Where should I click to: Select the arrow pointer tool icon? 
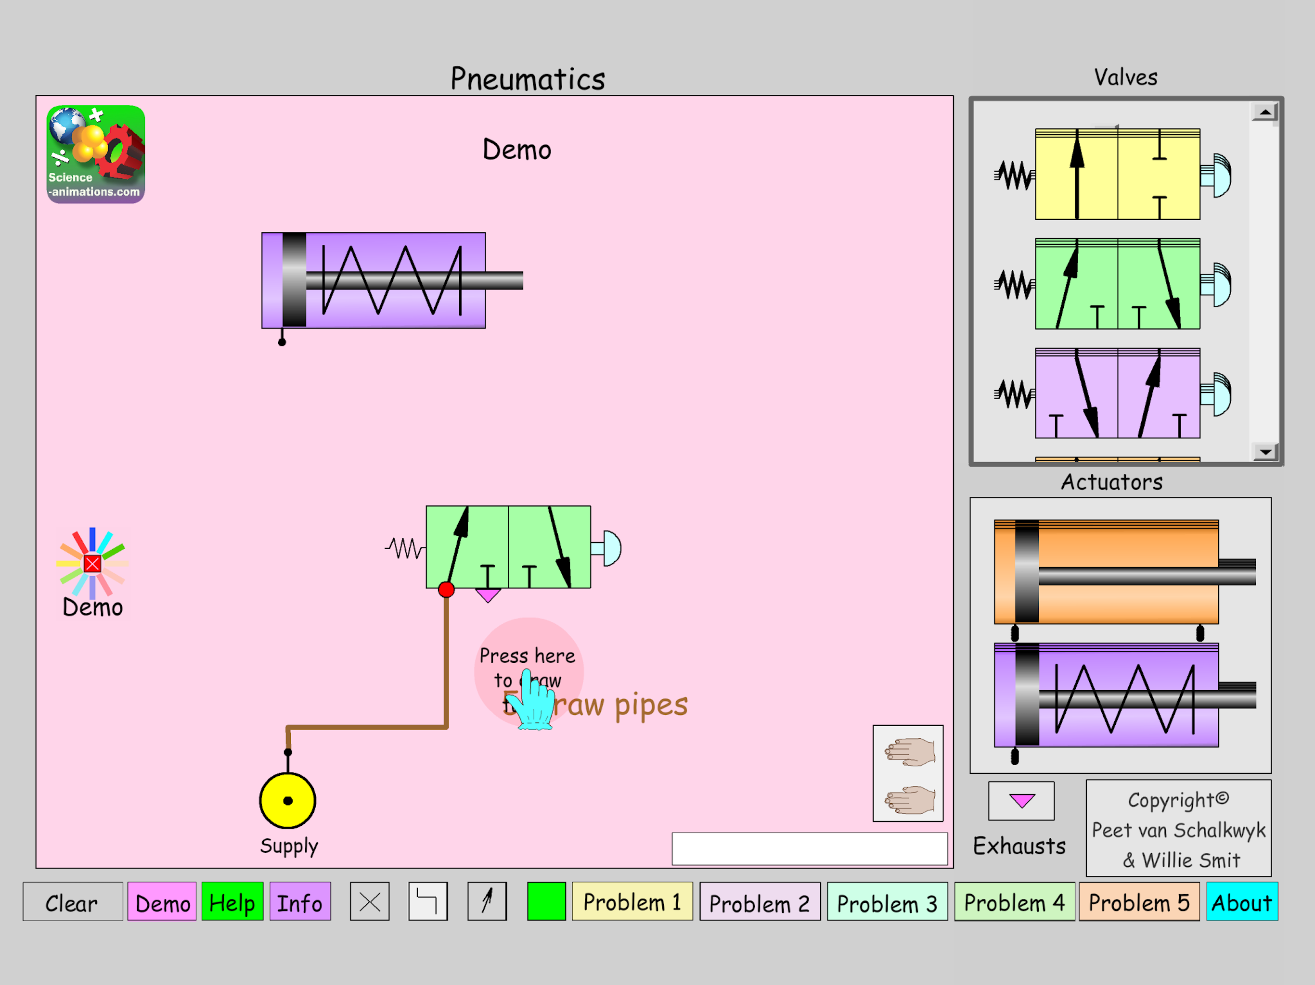(x=487, y=902)
